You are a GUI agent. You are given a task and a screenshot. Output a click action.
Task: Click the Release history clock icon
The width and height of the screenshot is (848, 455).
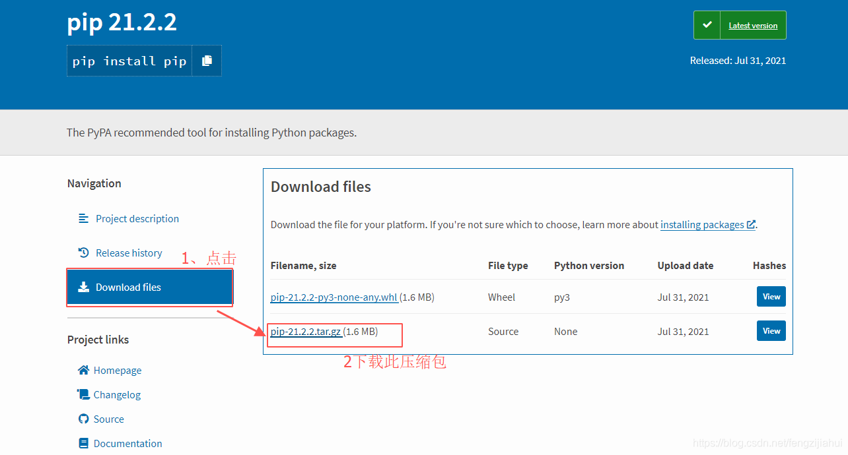(x=83, y=253)
